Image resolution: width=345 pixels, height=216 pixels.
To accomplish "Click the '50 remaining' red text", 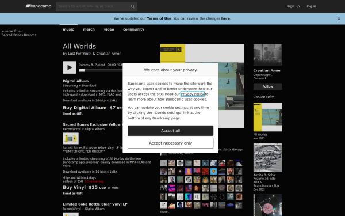I will click(x=94, y=181).
